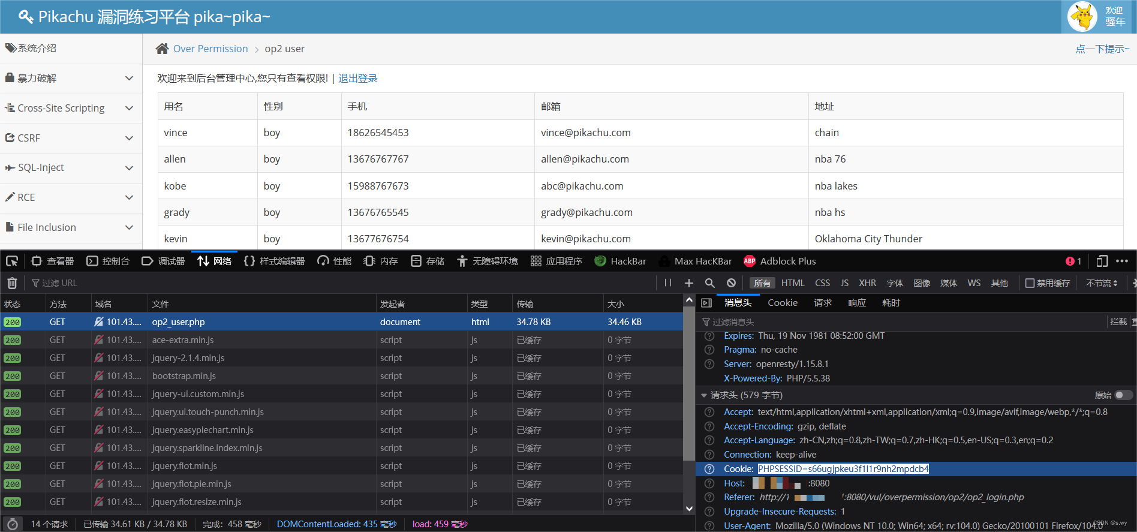Click the red error count indicator
This screenshot has width=1137, height=532.
point(1073,261)
